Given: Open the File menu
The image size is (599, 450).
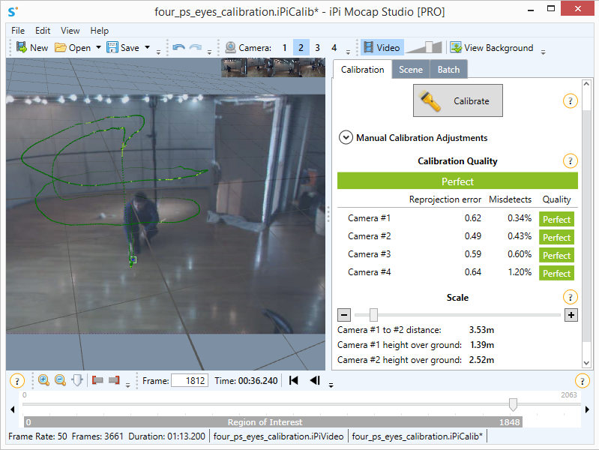Looking at the screenshot, I should click(18, 31).
